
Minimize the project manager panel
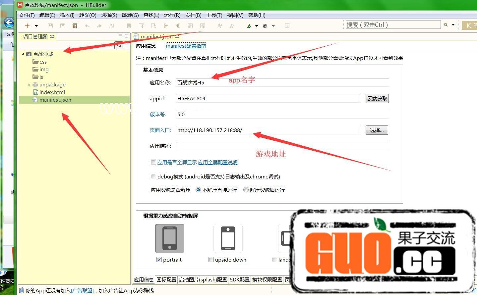click(x=121, y=35)
